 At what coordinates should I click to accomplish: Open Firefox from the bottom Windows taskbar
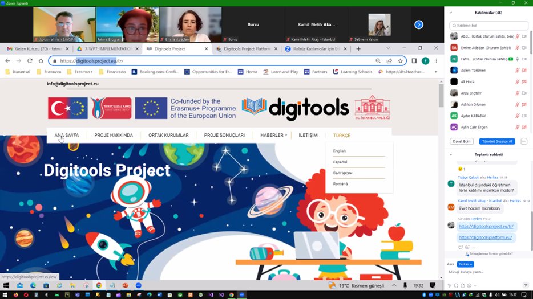[x=15, y=295]
